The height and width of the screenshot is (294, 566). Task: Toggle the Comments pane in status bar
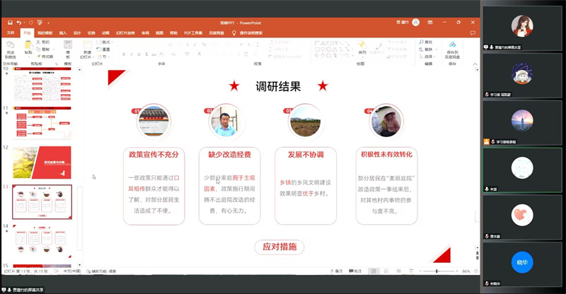coord(357,271)
